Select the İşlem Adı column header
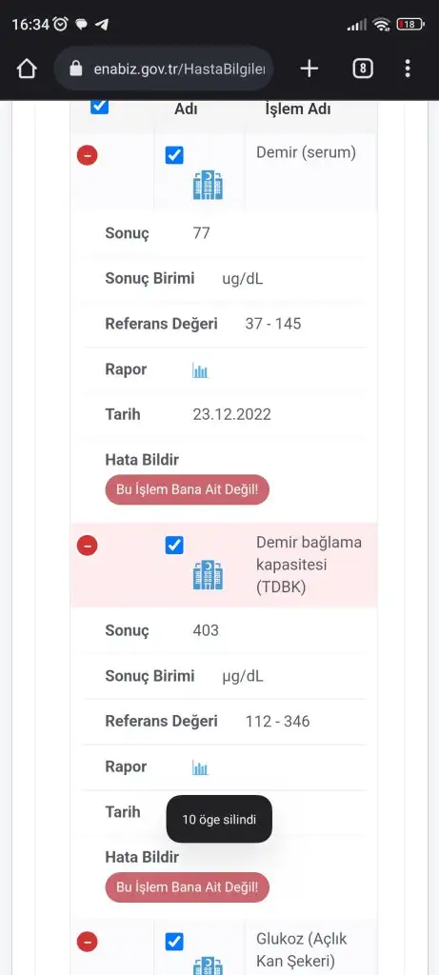 pyautogui.click(x=298, y=109)
